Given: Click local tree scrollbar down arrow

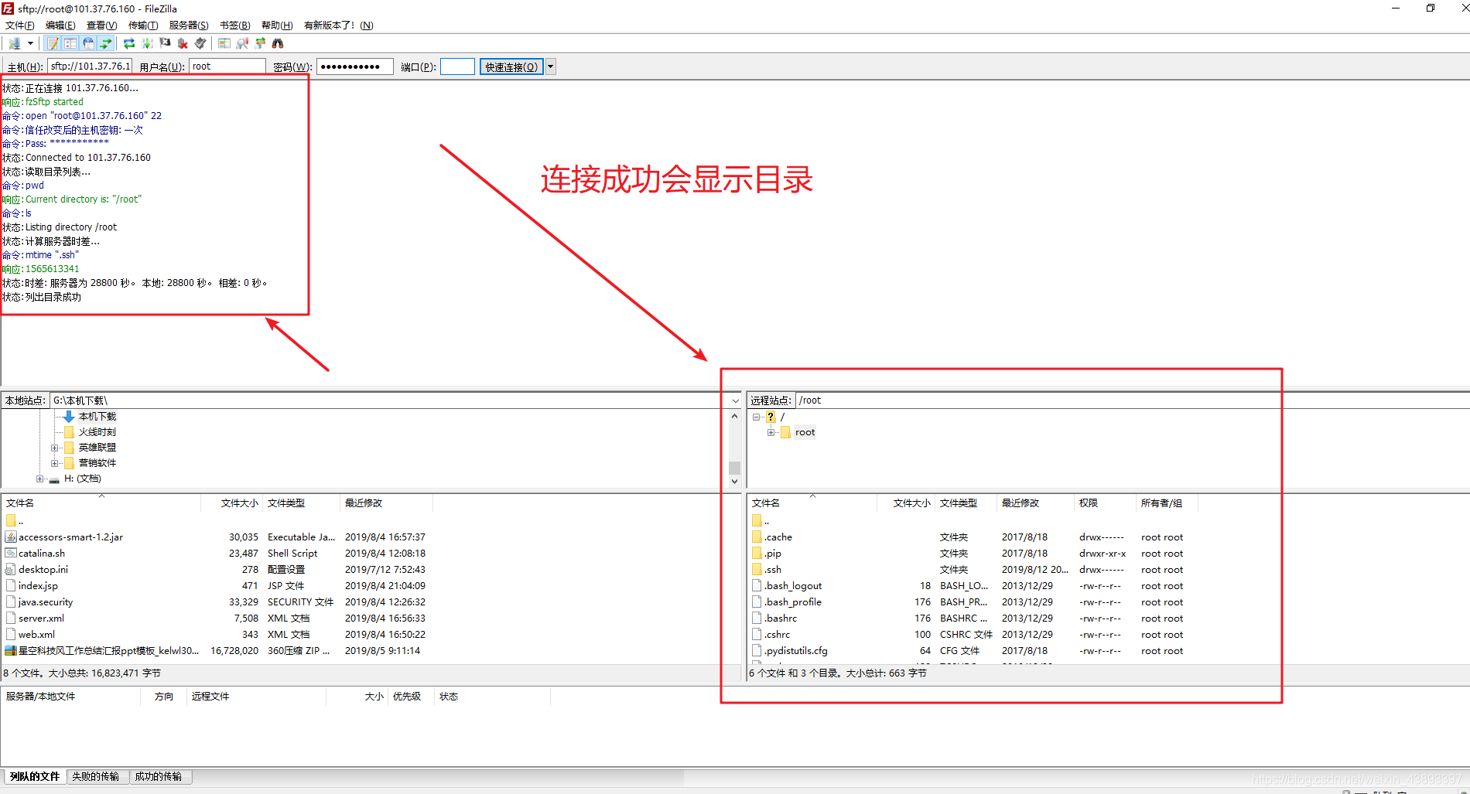Looking at the screenshot, I should [734, 481].
